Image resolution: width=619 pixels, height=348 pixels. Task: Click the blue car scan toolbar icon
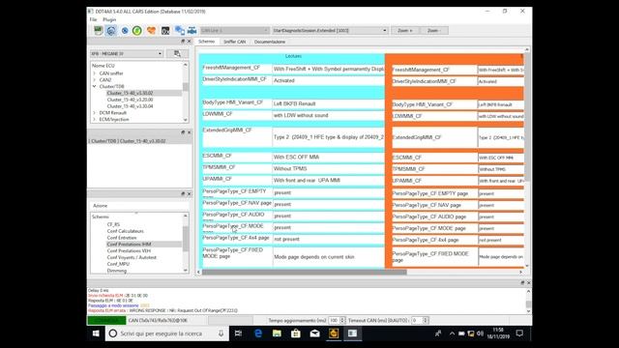tap(192, 30)
